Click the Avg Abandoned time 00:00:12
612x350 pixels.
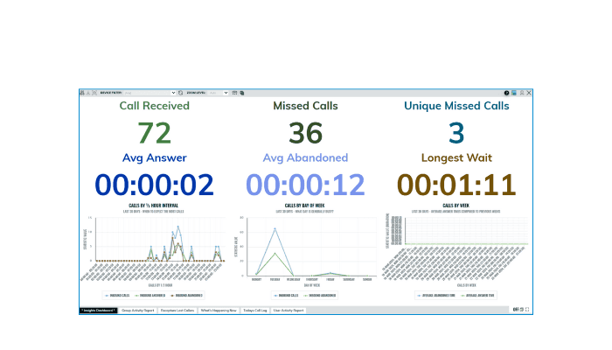tap(306, 185)
